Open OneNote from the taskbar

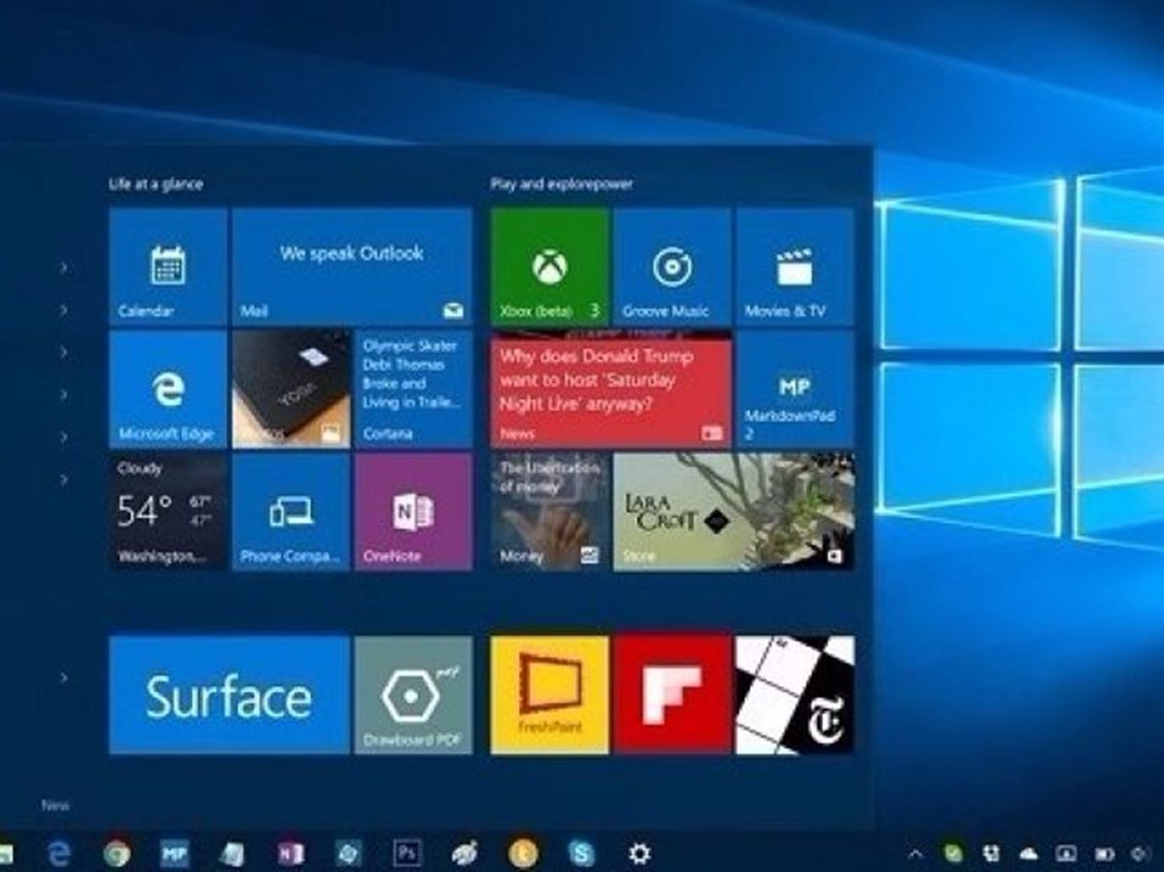click(290, 853)
